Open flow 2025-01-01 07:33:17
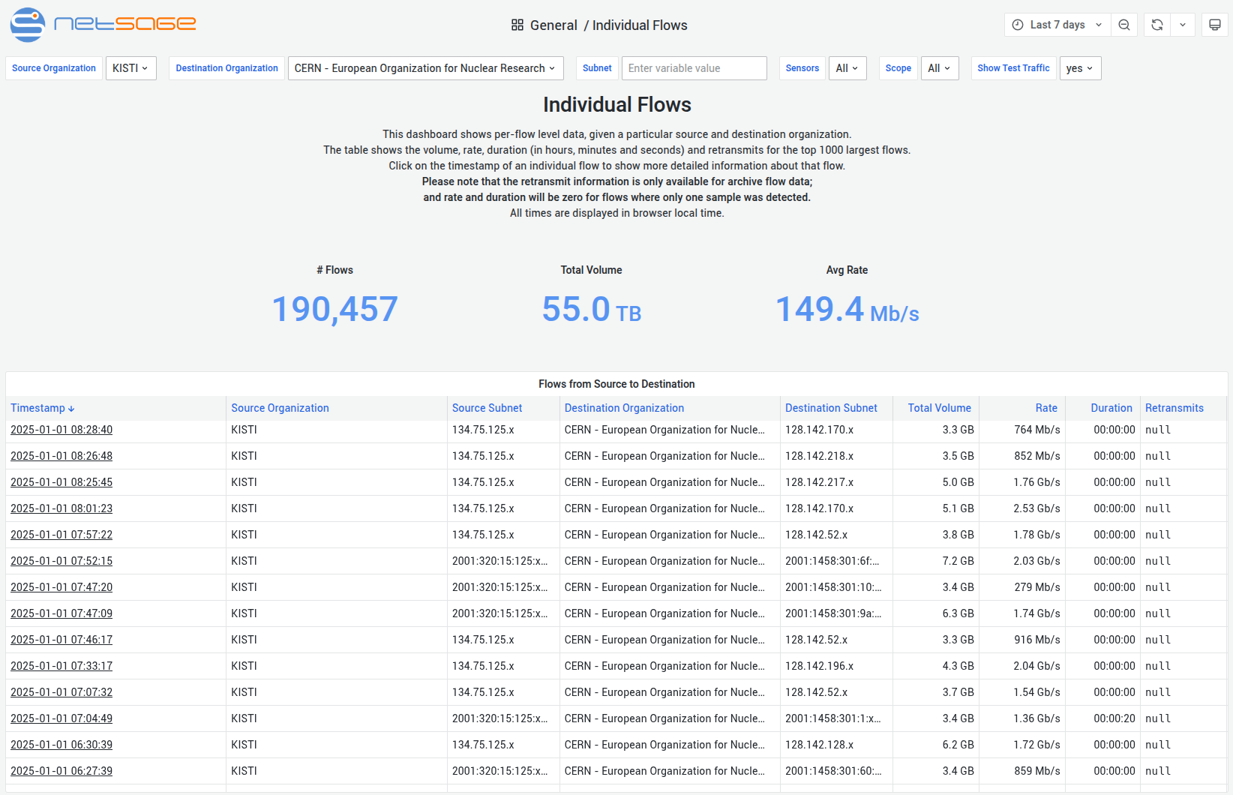Viewport: 1233px width, 795px height. tap(61, 666)
